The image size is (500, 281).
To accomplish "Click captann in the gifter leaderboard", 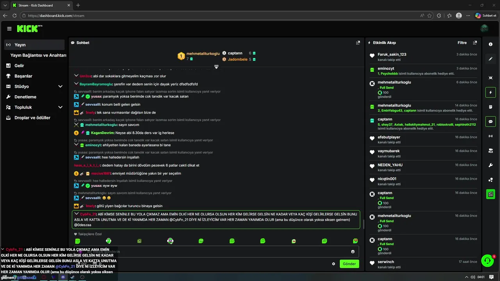I will tap(235, 53).
